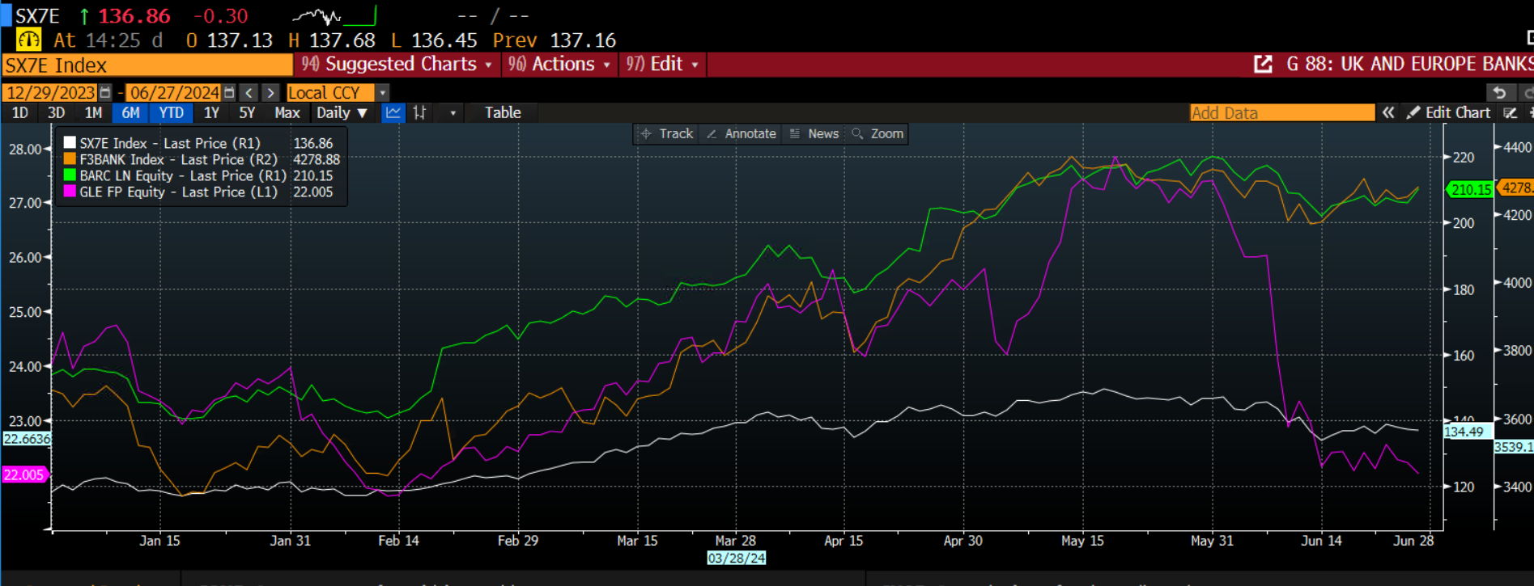Click the green BARC LN Equity legend swatch

pos(70,175)
